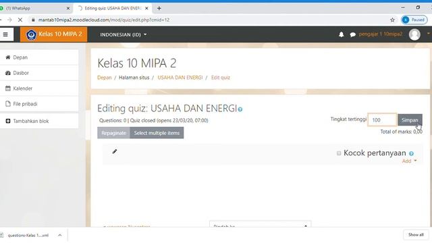
Task: Go to Depan in the sidebar
Action: (x=39, y=57)
